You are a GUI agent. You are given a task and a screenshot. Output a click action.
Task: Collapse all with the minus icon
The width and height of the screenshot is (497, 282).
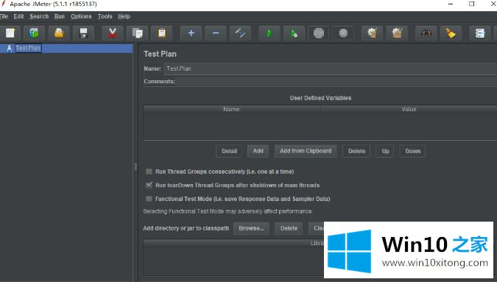tap(216, 33)
